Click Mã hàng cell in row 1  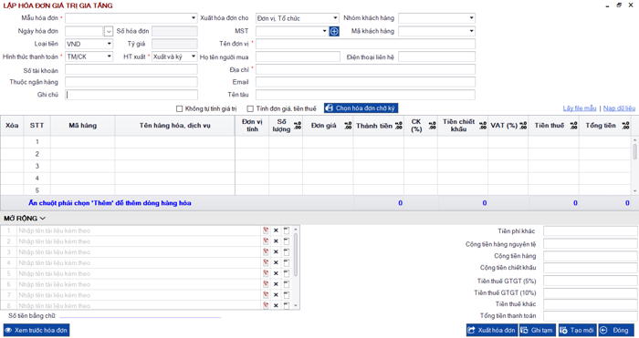click(83, 141)
